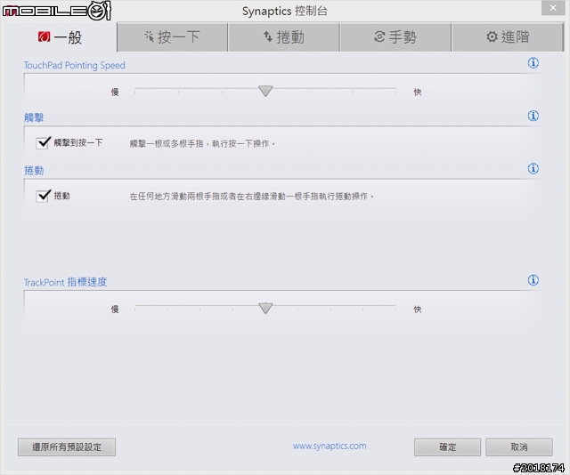This screenshot has width=570, height=475.
Task: Toggle the 捲動 checkbox
Action: pos(43,196)
